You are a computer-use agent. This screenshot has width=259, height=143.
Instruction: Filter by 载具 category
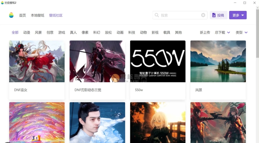167,32
